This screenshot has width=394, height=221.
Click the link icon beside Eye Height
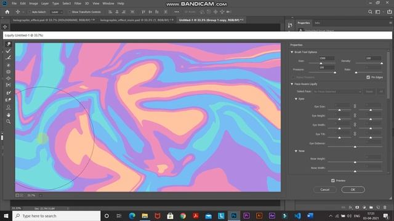tap(355, 115)
